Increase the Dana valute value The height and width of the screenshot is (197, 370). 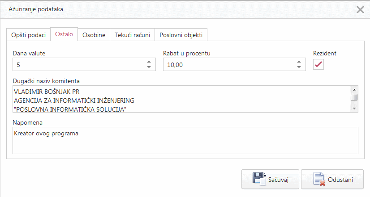click(x=149, y=62)
